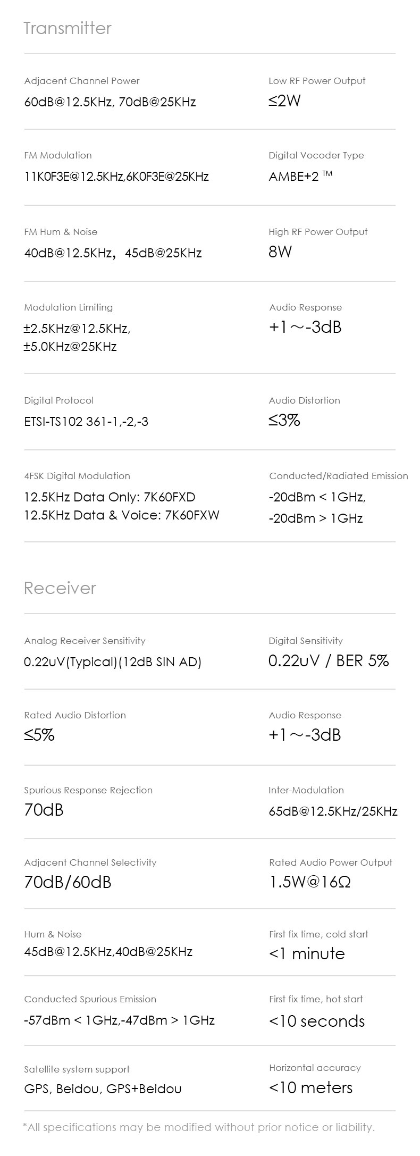Click the specifications disclaimer footnote text

click(199, 1127)
